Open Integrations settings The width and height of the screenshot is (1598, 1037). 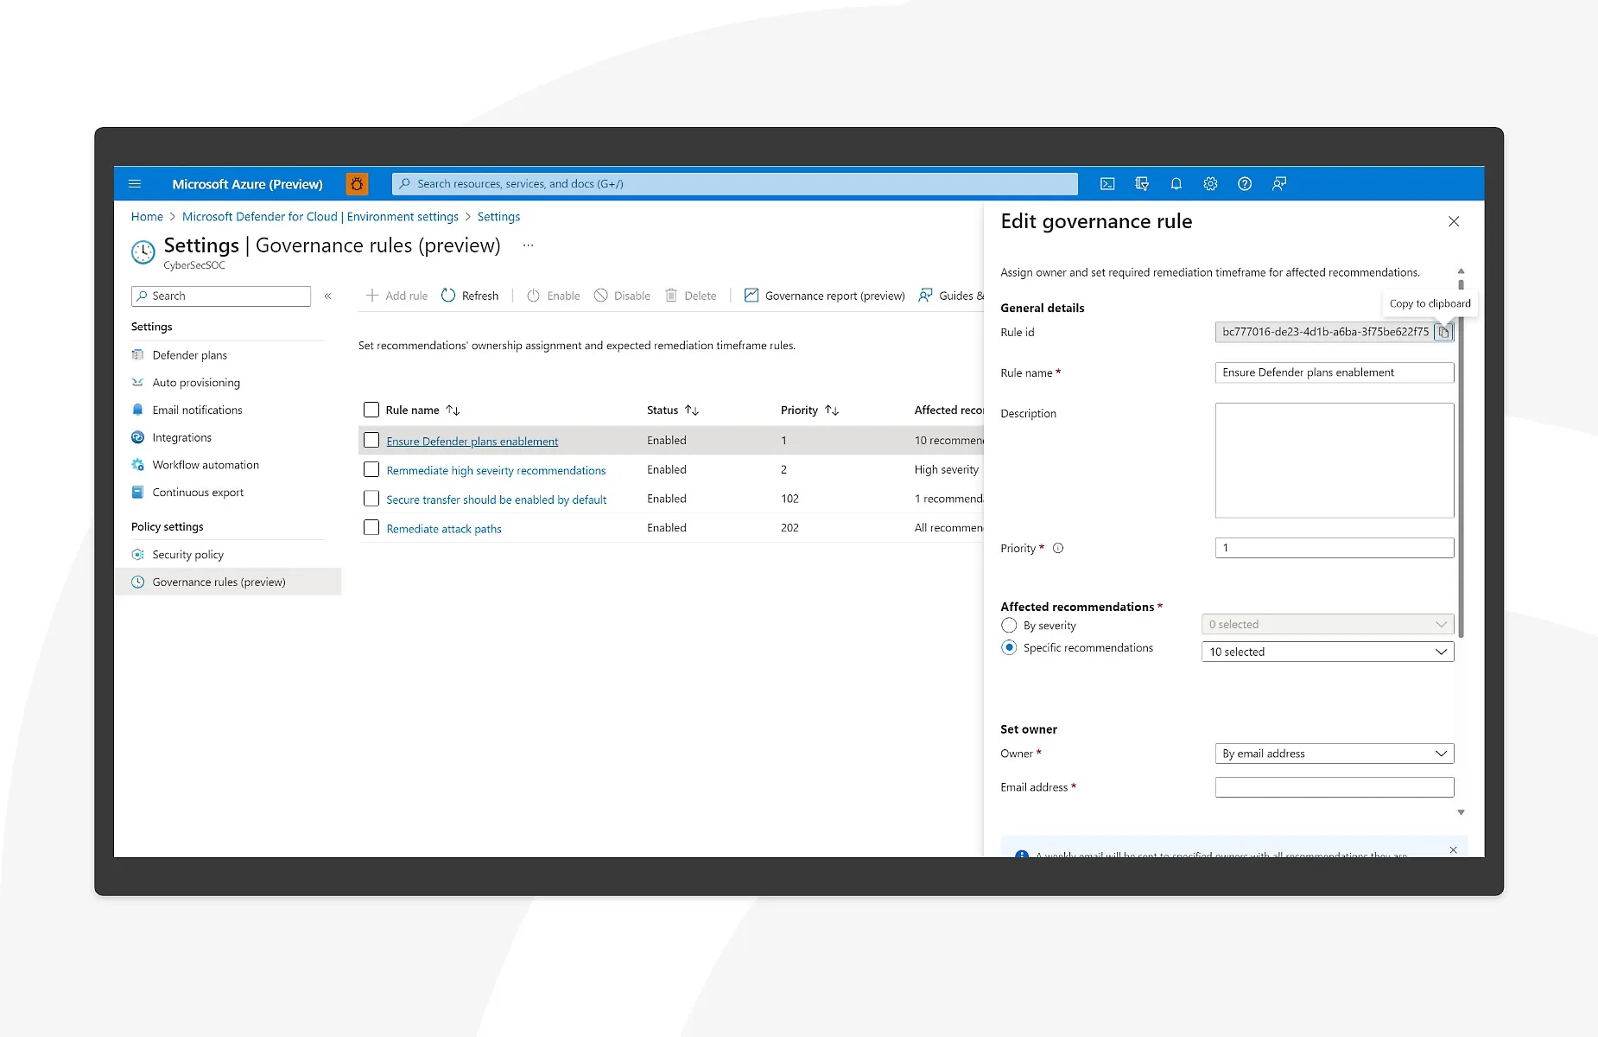(x=181, y=438)
